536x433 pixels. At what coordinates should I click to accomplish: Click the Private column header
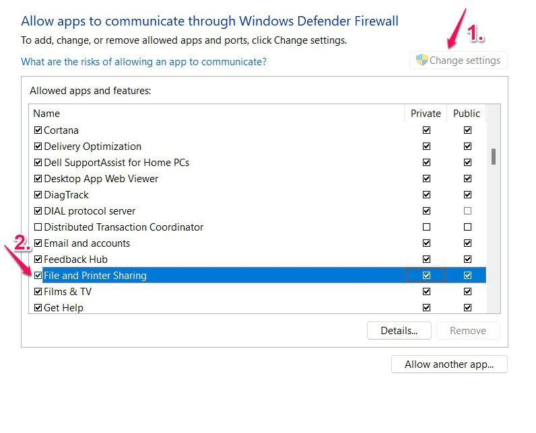426,114
